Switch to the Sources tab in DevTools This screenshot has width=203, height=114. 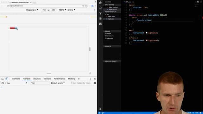[x=37, y=79]
